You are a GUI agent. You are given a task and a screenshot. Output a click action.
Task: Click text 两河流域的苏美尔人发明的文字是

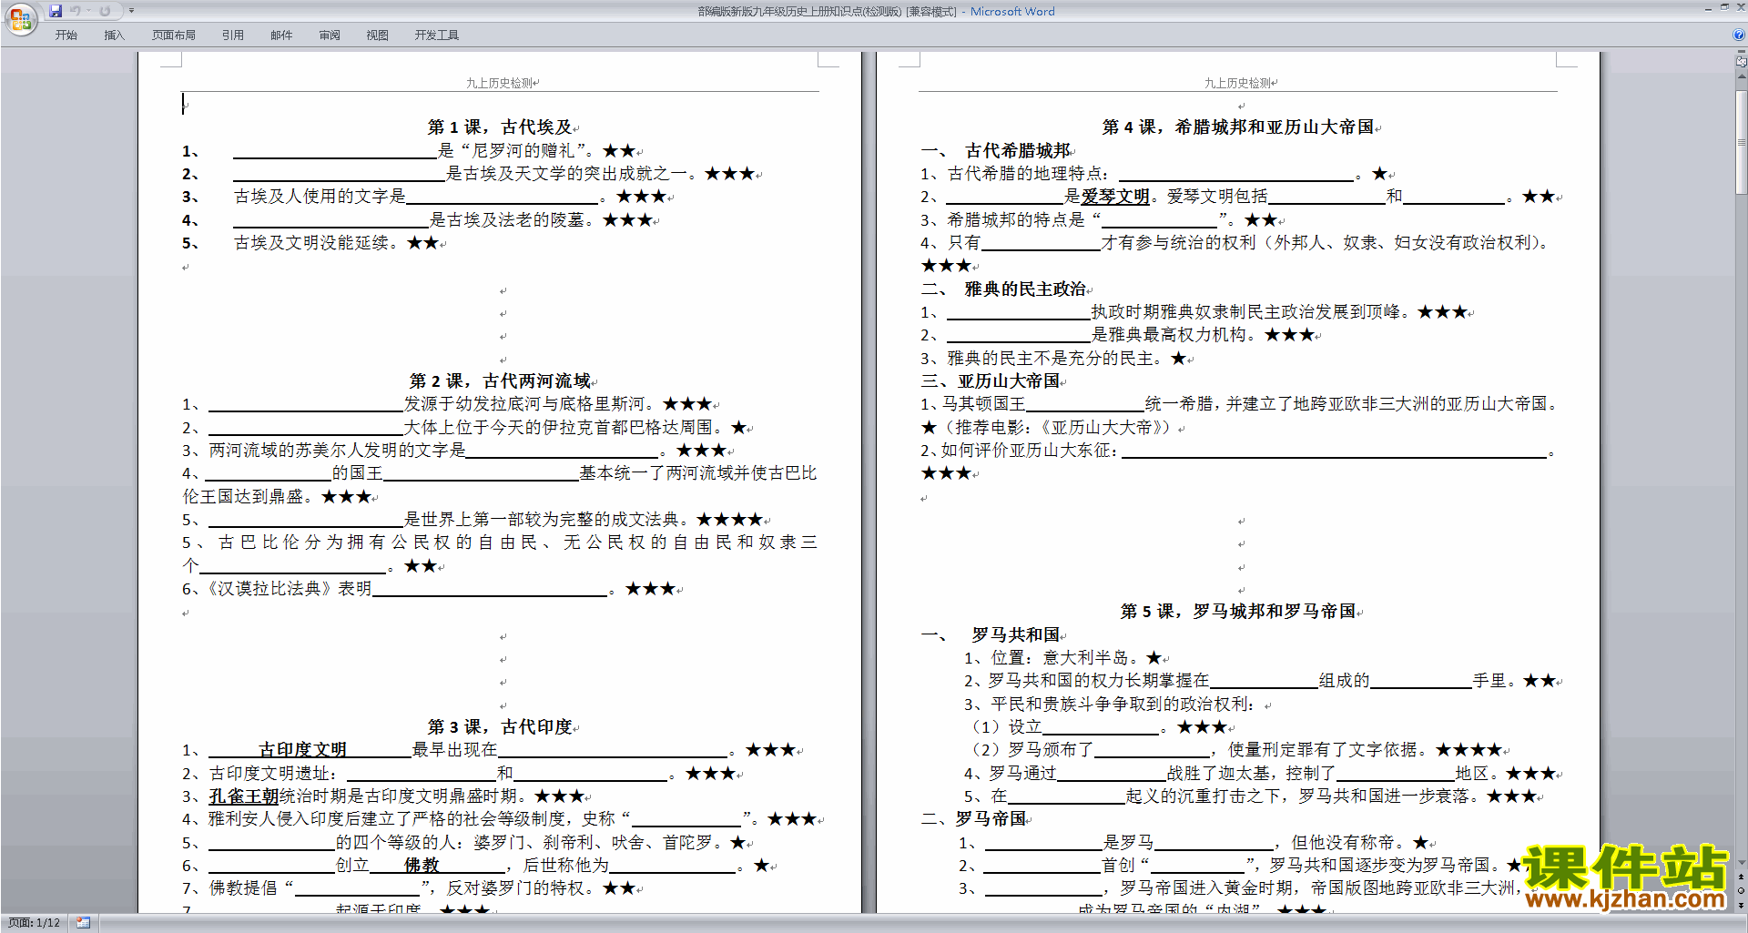(x=338, y=450)
